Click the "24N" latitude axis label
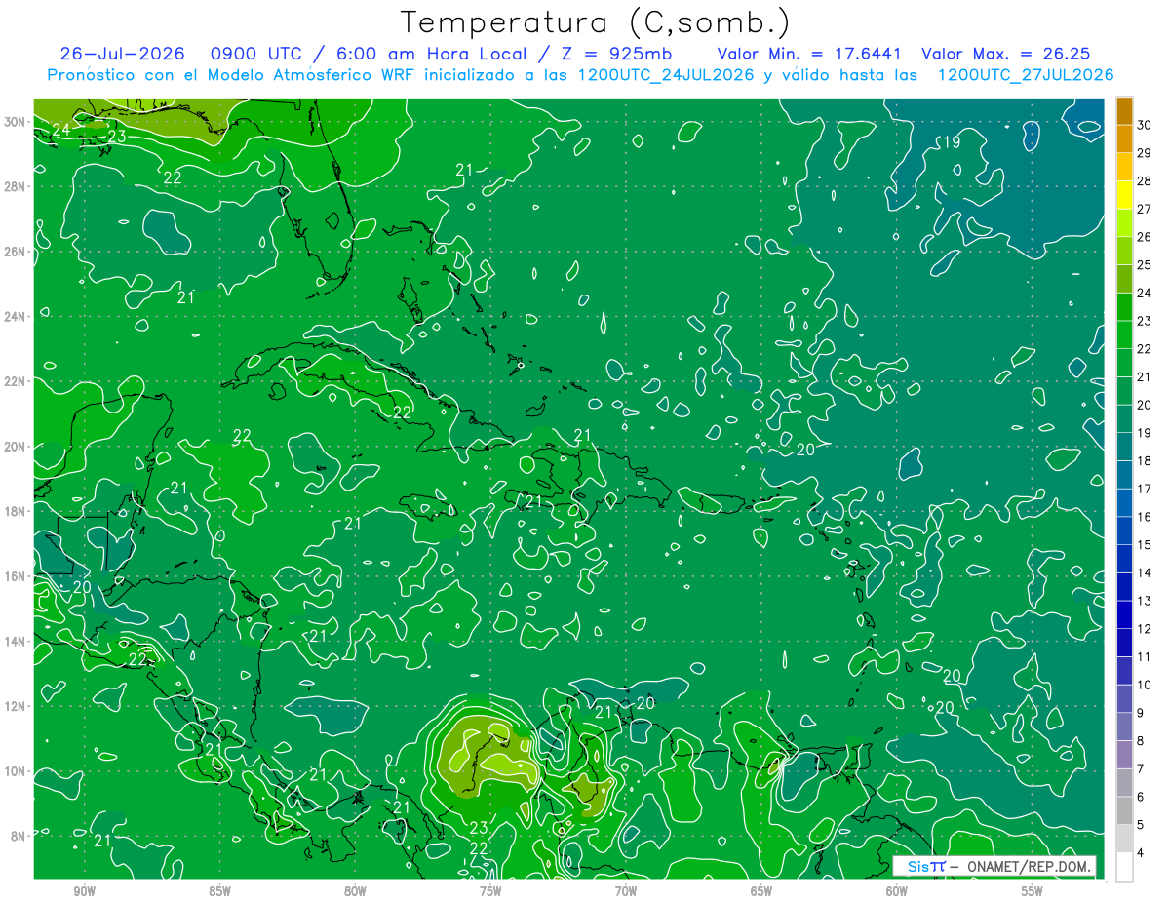This screenshot has height=904, width=1170. point(14,317)
